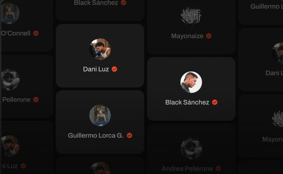
Task: Click the verified badge beside Dani Luz
Action: 114,69
